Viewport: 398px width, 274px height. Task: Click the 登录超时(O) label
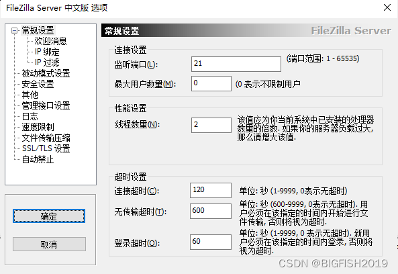point(137,243)
